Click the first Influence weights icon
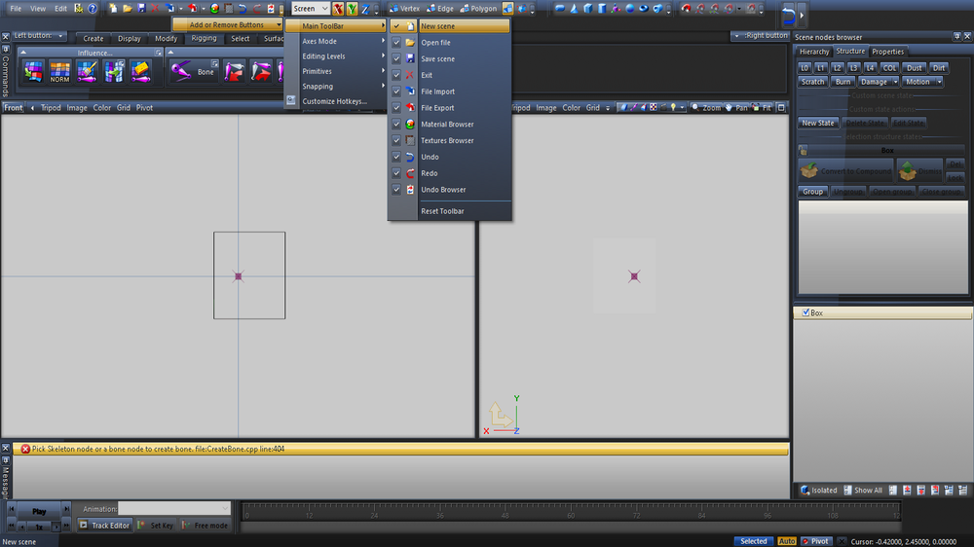This screenshot has width=974, height=547. tap(33, 72)
